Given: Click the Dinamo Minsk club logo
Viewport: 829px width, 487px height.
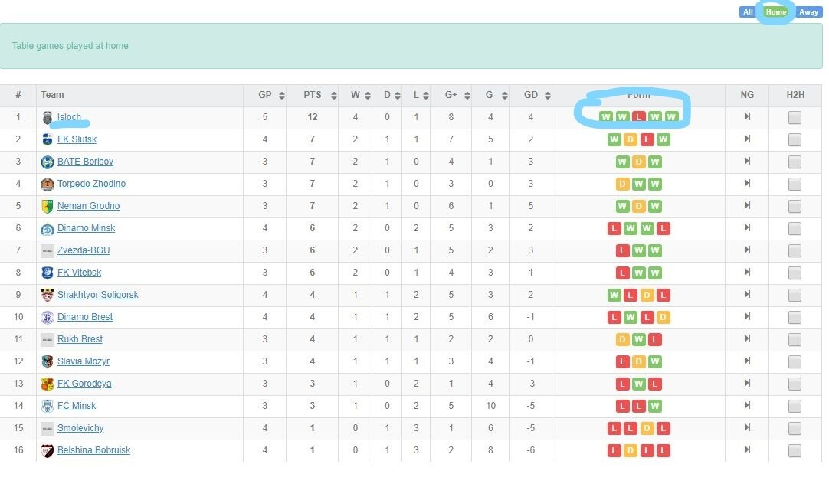Looking at the screenshot, I should click(x=48, y=228).
